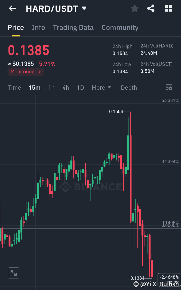Share the HARD/USDT chart
The height and width of the screenshot is (290, 181).
click(x=151, y=8)
